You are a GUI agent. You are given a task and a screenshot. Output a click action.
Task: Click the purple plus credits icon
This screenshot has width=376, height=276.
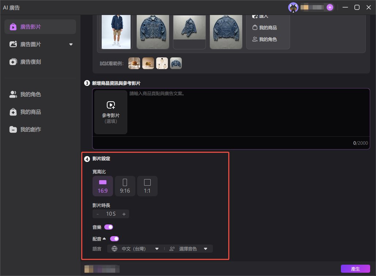[330, 7]
